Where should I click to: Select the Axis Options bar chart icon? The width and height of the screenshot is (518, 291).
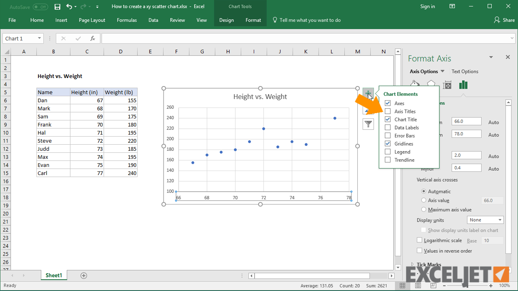(463, 84)
